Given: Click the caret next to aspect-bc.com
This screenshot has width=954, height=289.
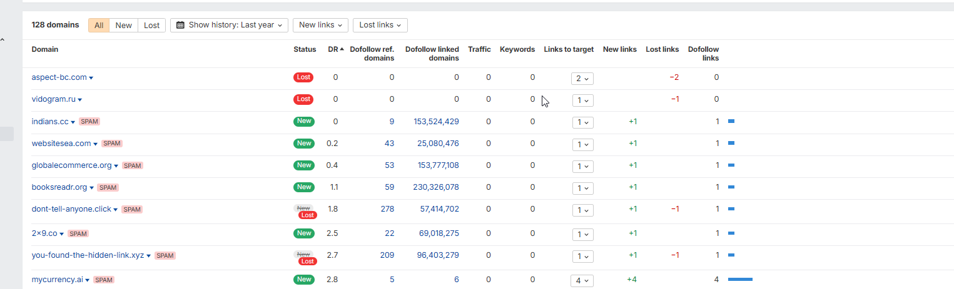Looking at the screenshot, I should pyautogui.click(x=91, y=78).
